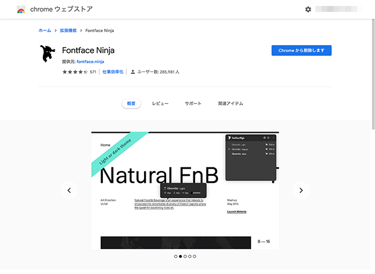Click the star rating icons

(x=75, y=72)
